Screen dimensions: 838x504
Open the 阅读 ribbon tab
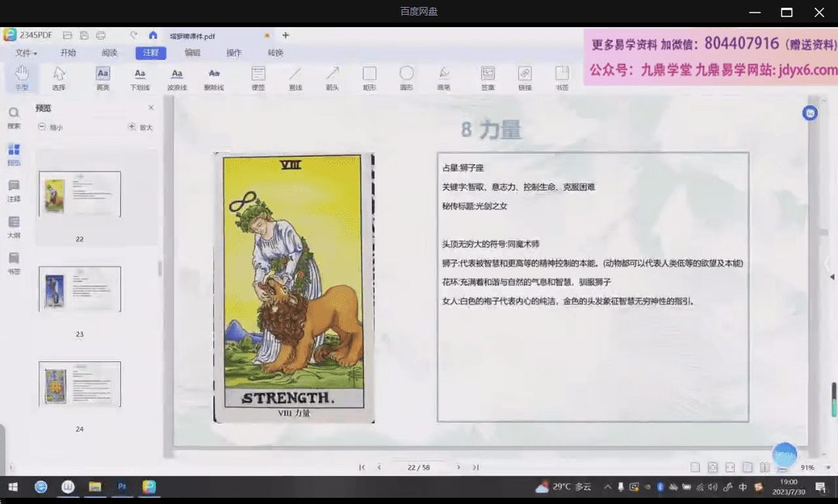[109, 53]
